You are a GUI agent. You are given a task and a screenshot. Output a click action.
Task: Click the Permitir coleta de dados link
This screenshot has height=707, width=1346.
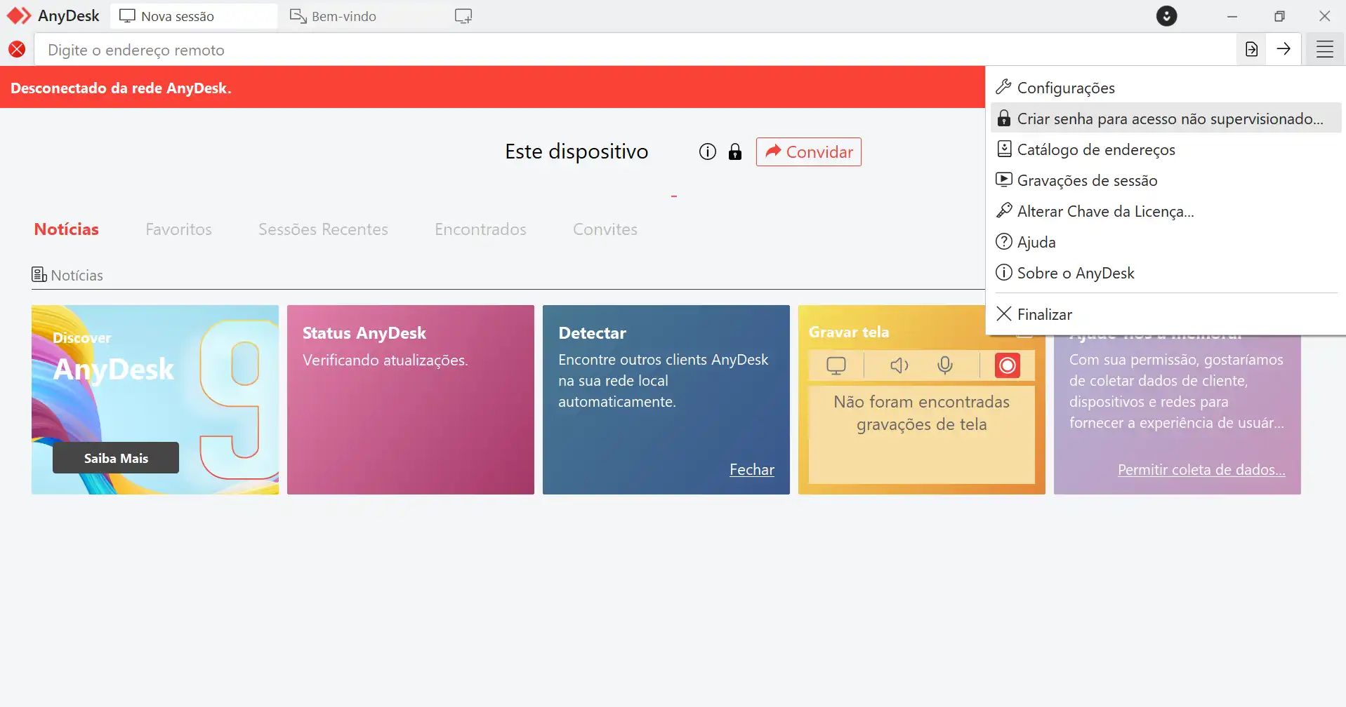pyautogui.click(x=1201, y=470)
